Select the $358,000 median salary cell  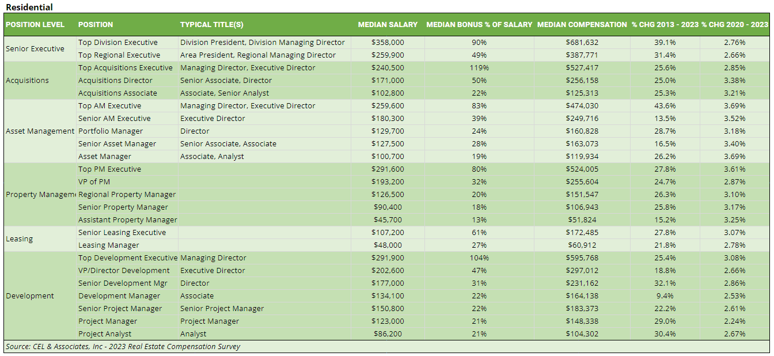point(388,43)
